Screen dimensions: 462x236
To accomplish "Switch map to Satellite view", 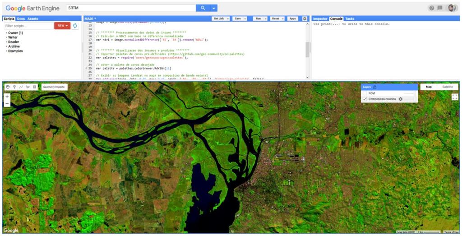I will [x=447, y=87].
